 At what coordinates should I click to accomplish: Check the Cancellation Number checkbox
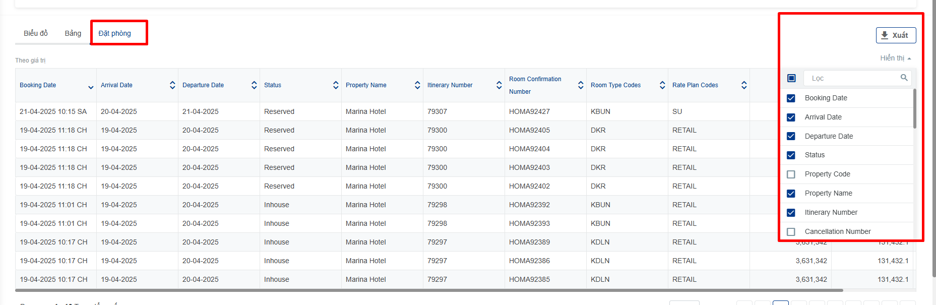pos(791,232)
